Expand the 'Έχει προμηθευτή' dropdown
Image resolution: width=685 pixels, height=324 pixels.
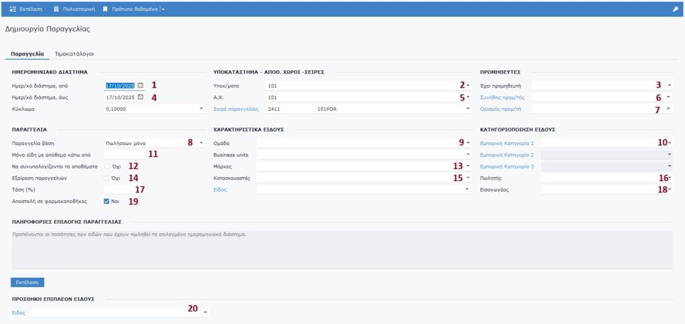[669, 86]
